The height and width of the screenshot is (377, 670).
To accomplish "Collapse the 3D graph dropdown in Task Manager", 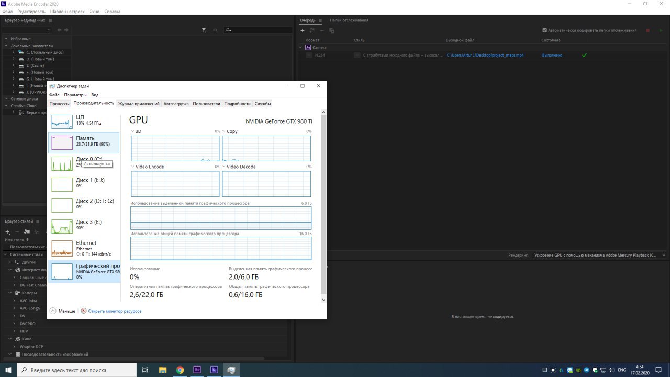I will click(x=132, y=131).
